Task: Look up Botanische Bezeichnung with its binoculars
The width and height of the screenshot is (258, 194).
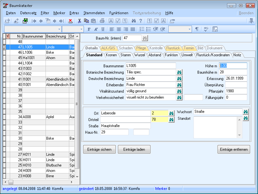Action: [179, 72]
